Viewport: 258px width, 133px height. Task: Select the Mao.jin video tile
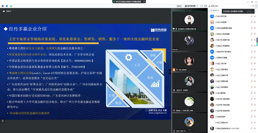(x=189, y=41)
